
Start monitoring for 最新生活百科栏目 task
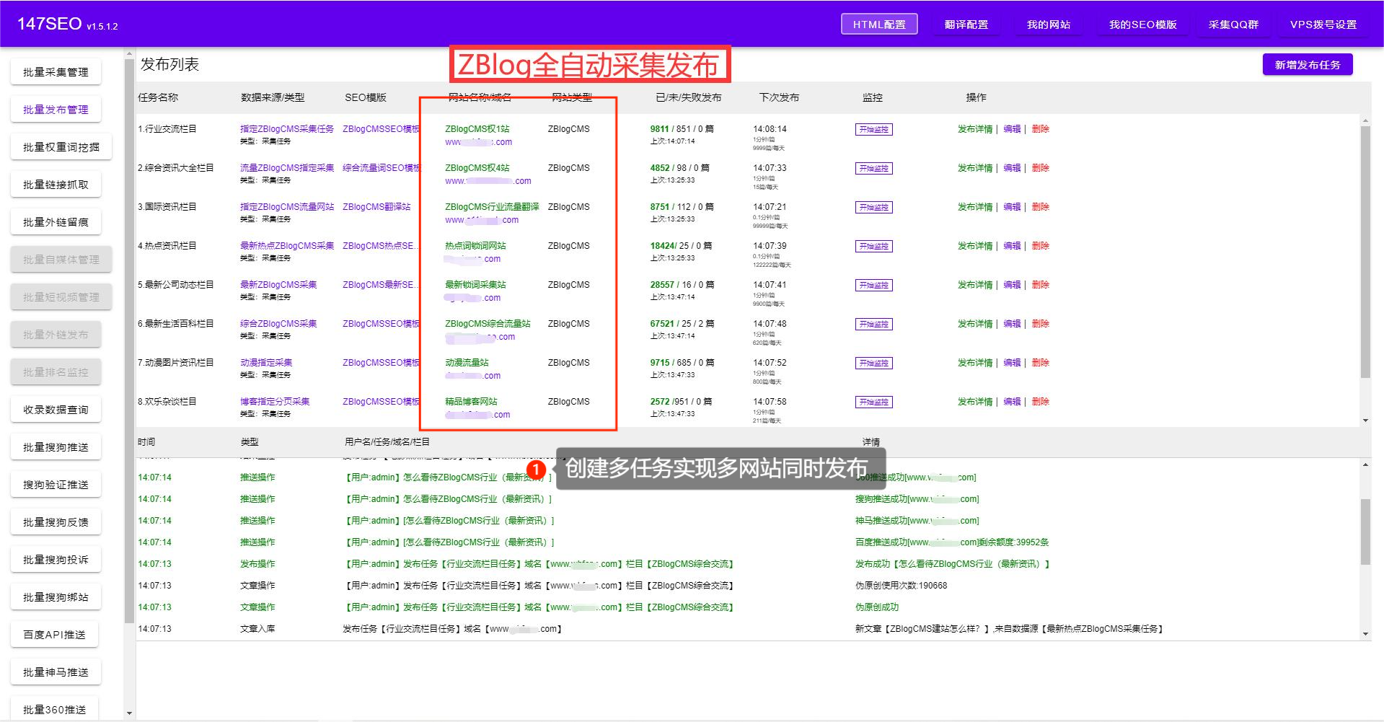873,325
